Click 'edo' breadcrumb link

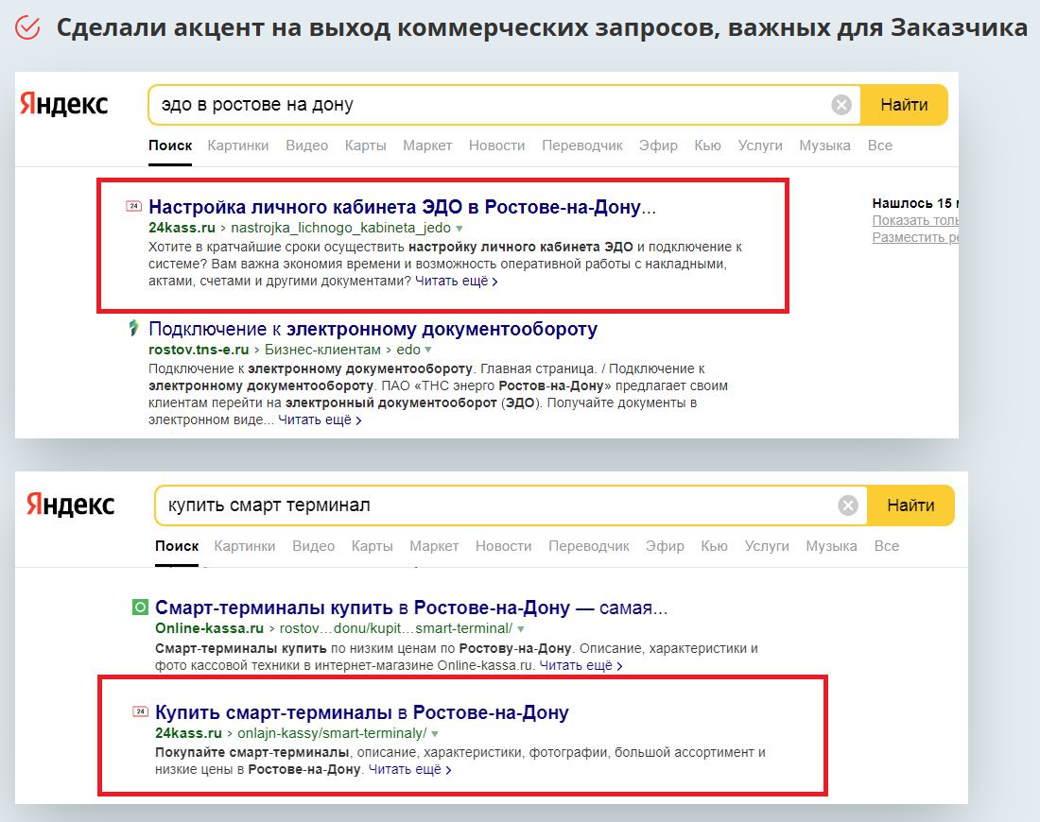[408, 350]
